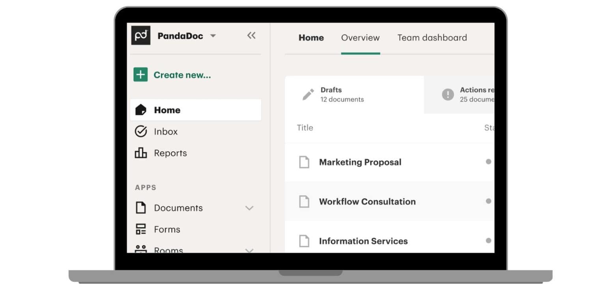Screen dimensions: 606x303
Task: Click the document icon beside Marketing Proposal
Action: [304, 162]
